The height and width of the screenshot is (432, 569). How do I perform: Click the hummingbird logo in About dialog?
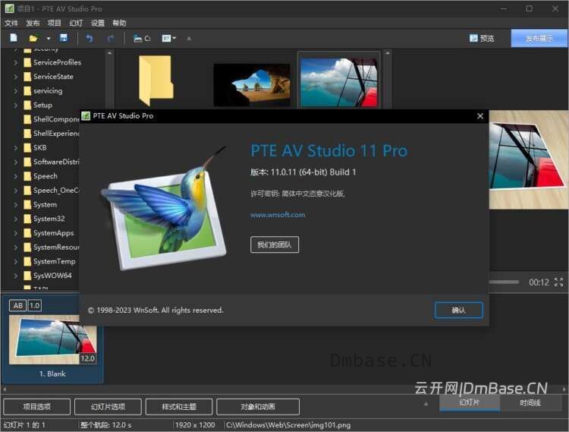click(165, 209)
